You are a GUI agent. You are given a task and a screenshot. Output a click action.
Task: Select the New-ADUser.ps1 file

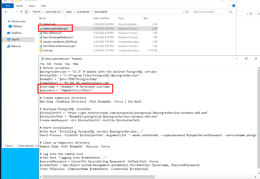[52, 33]
